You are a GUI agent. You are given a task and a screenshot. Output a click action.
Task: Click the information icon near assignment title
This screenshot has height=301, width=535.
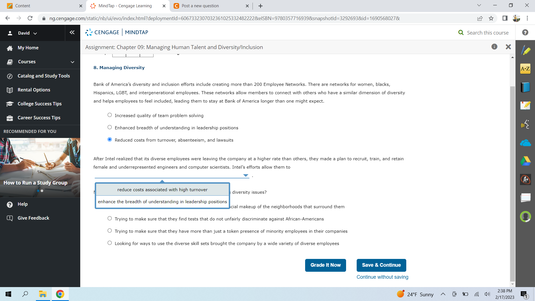[x=494, y=47]
